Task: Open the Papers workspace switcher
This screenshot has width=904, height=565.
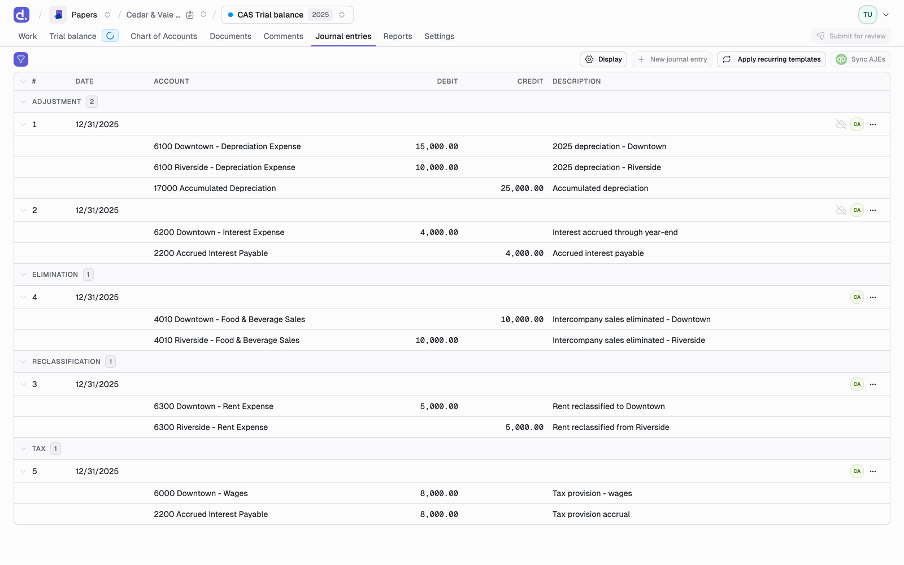Action: click(x=107, y=15)
